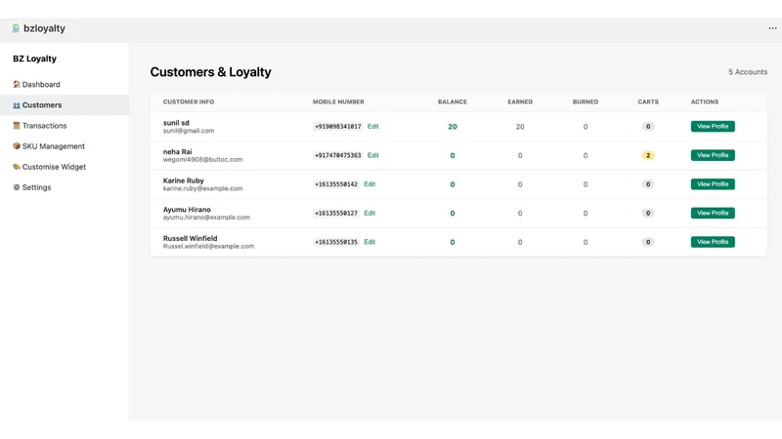Select Customers in the sidebar
Screen dimensions: 782x439
pos(65,105)
